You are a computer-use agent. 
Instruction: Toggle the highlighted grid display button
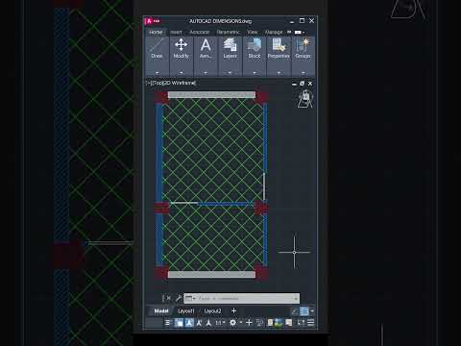point(304,311)
